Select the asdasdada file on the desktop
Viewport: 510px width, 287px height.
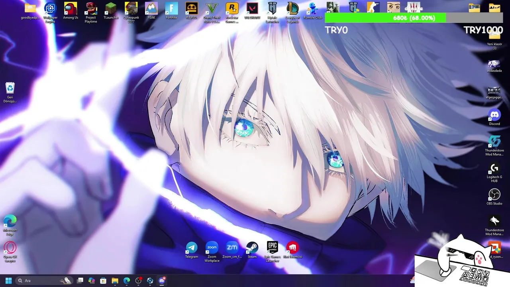[x=494, y=63]
